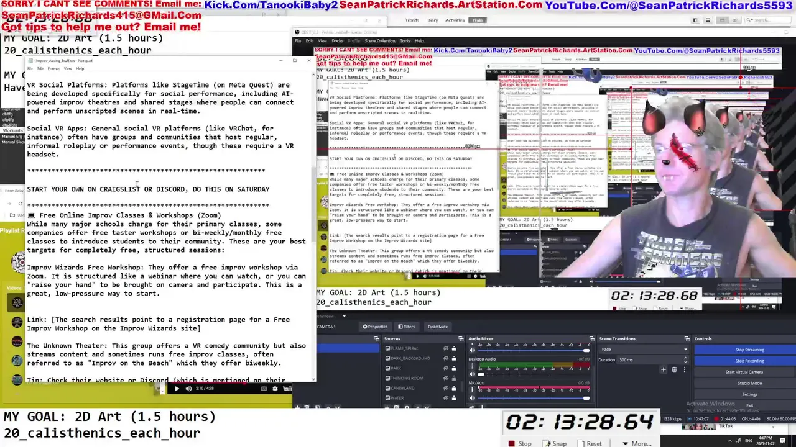
Task: Toggle visibility of THINKING ROOM source
Action: click(446, 378)
